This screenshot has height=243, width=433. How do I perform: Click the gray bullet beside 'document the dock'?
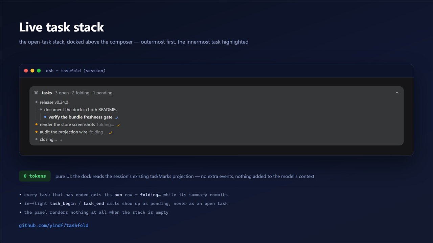tap(41, 110)
